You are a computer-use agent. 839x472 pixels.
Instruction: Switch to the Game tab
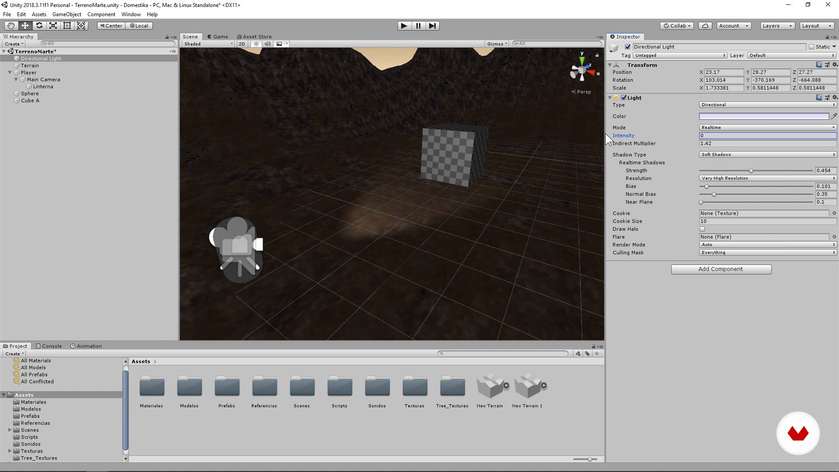point(218,37)
